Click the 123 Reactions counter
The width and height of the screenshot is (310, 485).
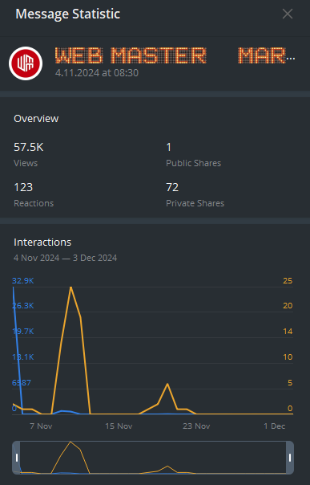point(34,194)
